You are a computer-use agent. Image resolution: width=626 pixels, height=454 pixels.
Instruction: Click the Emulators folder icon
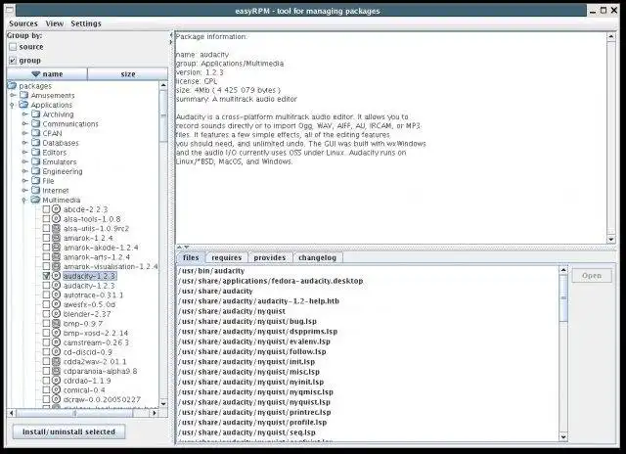coord(36,161)
